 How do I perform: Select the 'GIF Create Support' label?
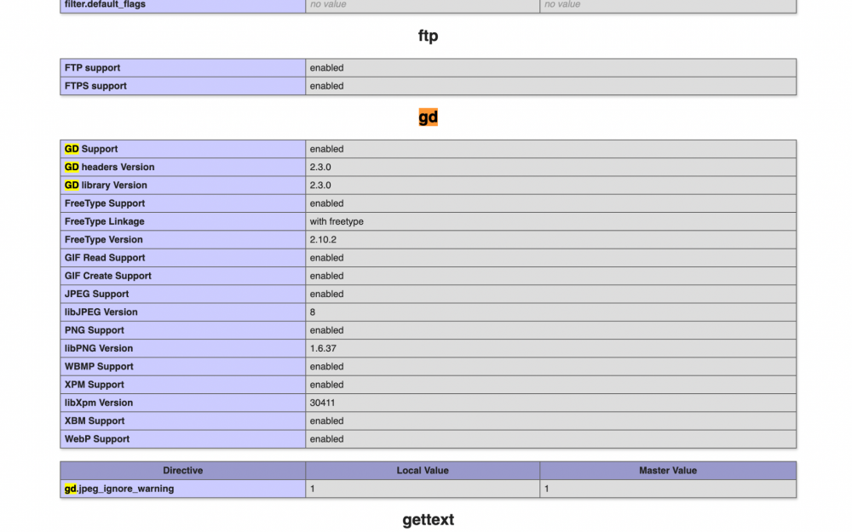pyautogui.click(x=107, y=276)
